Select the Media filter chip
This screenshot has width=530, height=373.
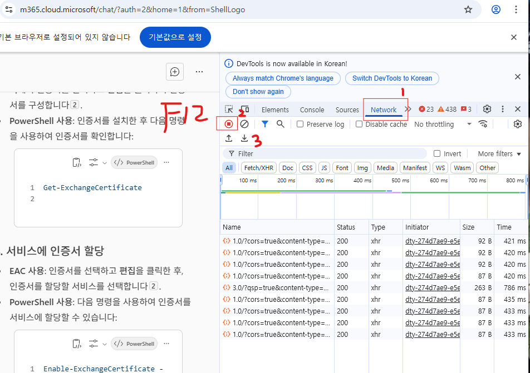tap(385, 168)
